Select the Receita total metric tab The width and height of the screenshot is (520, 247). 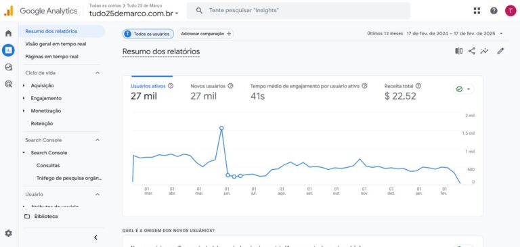[403, 91]
